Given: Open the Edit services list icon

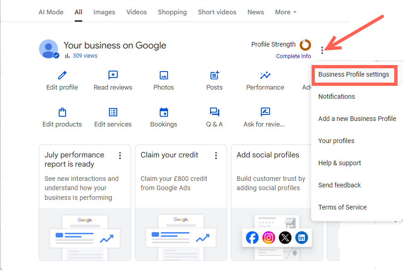Looking at the screenshot, I should [x=113, y=112].
